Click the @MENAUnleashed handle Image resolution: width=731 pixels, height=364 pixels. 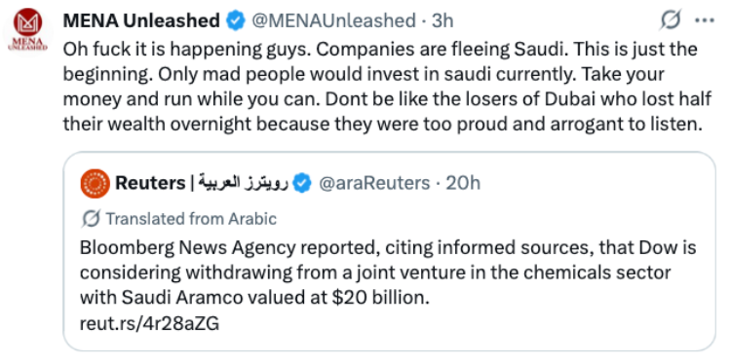(333, 21)
